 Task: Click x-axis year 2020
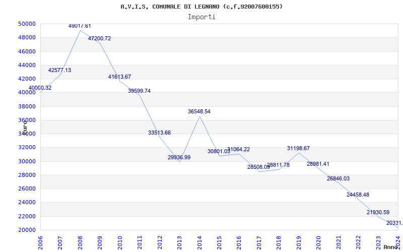point(319,242)
